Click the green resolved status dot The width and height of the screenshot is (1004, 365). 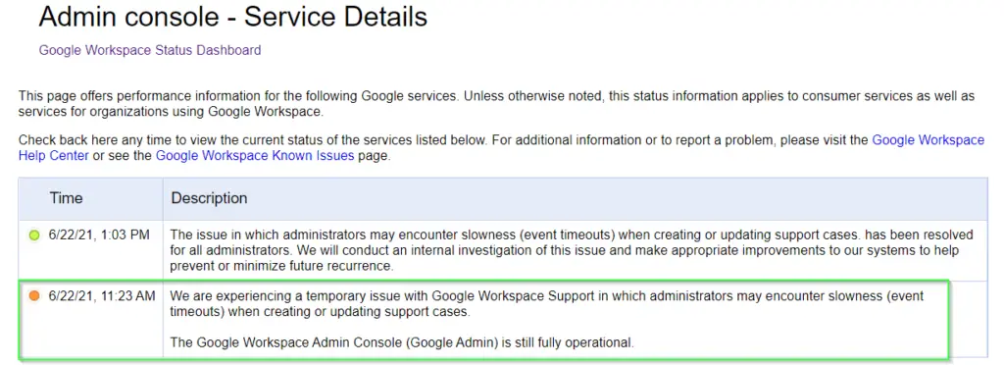coord(34,235)
